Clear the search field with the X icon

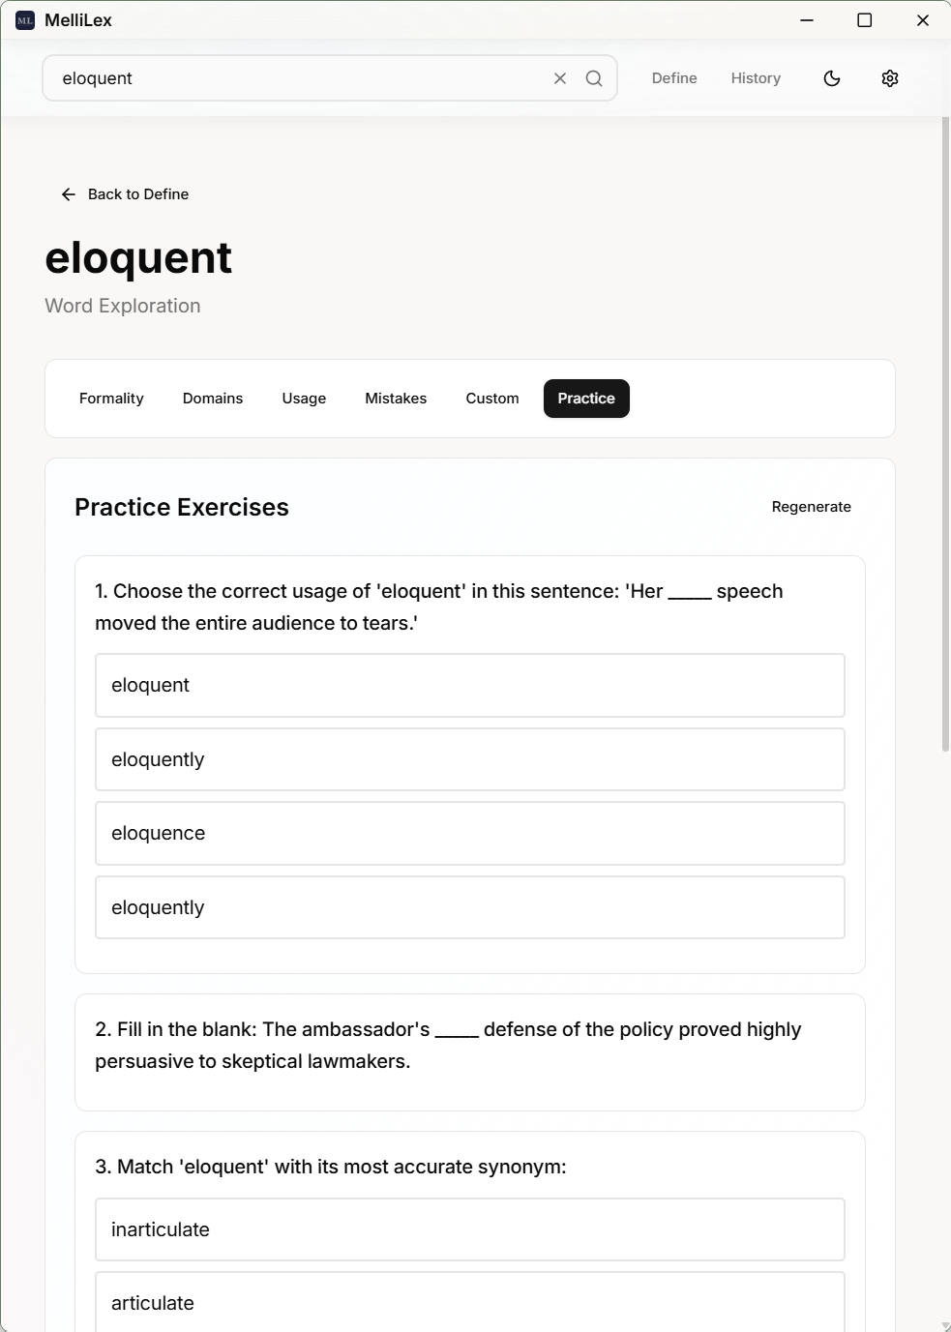click(x=560, y=78)
